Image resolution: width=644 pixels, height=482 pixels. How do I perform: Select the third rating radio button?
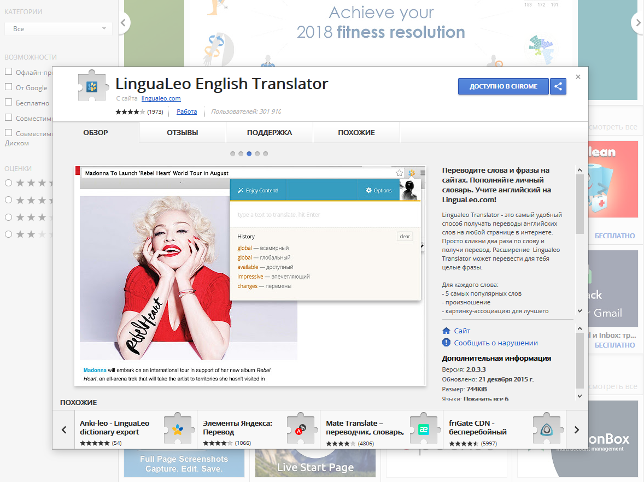(8, 217)
